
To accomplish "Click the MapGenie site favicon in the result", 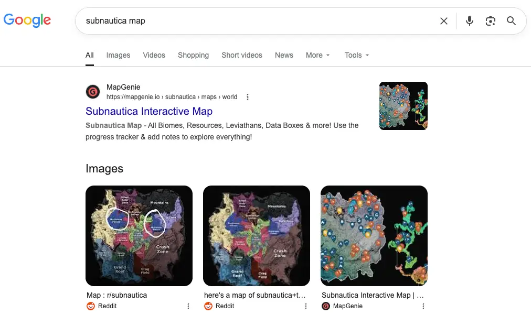I will click(93, 92).
